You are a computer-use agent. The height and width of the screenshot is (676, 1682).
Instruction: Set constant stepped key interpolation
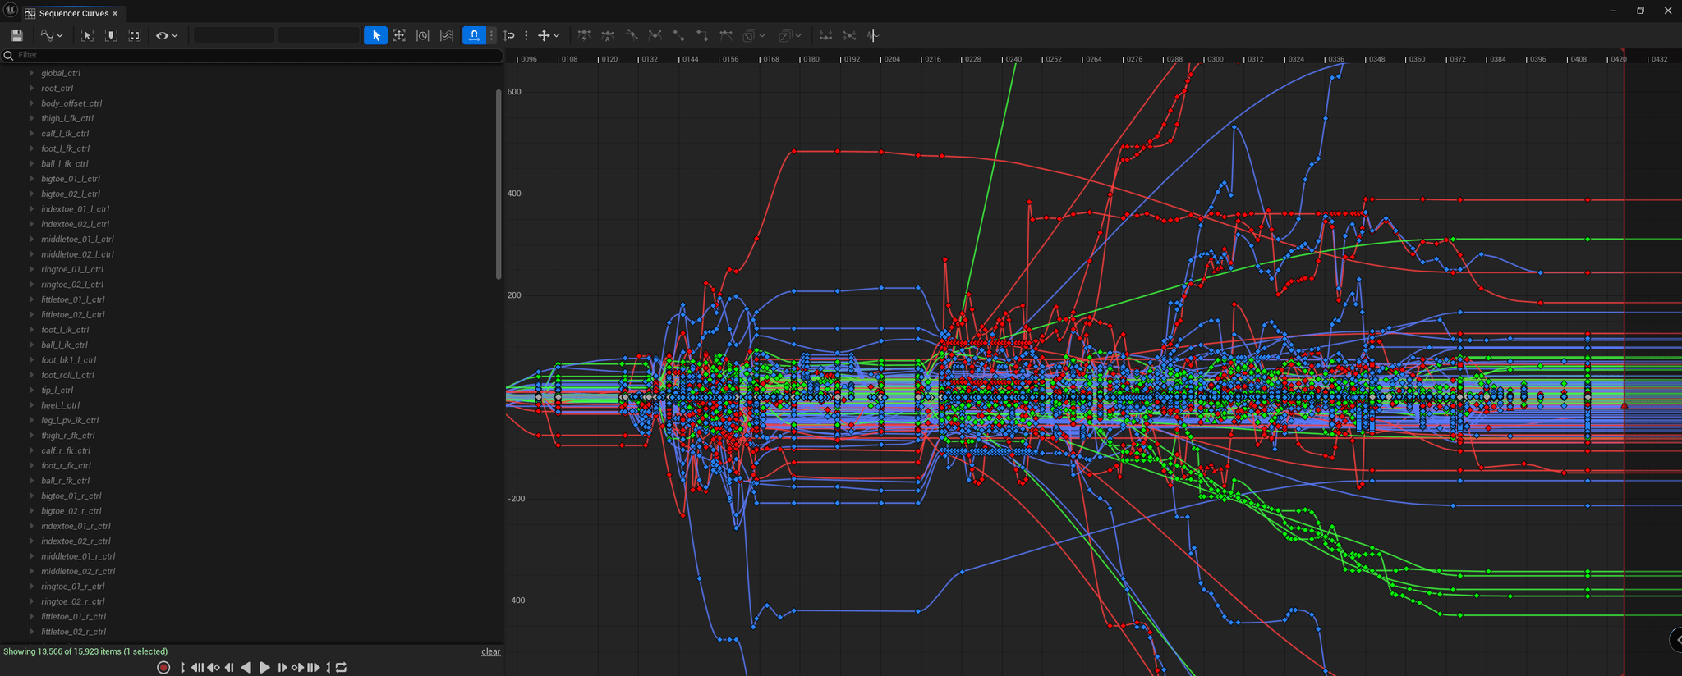coord(702,35)
